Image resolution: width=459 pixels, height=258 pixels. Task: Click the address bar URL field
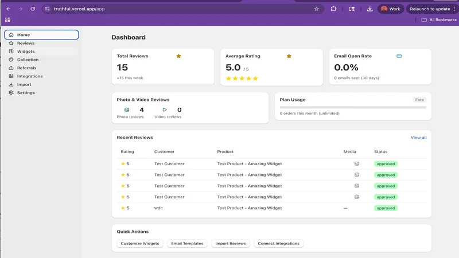coord(183,9)
